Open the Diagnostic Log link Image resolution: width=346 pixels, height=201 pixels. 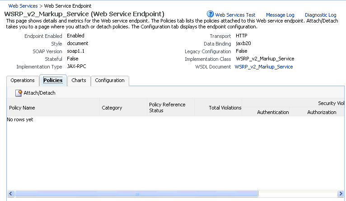(320, 15)
